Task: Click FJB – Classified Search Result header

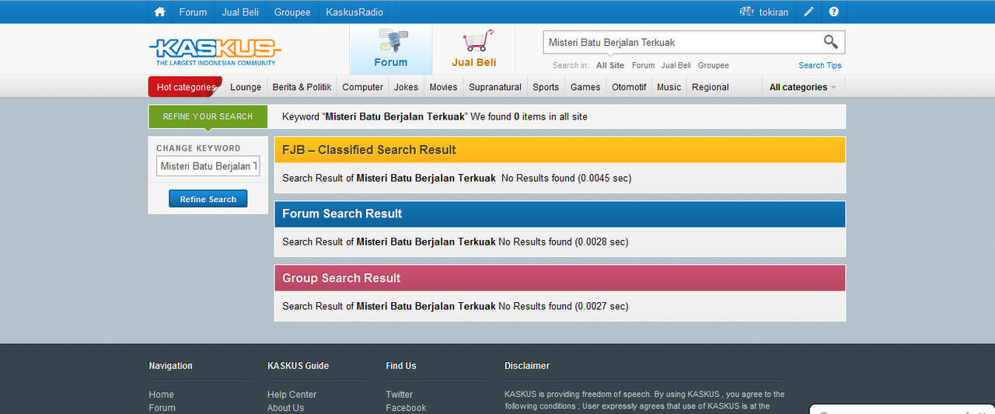Action: click(560, 150)
